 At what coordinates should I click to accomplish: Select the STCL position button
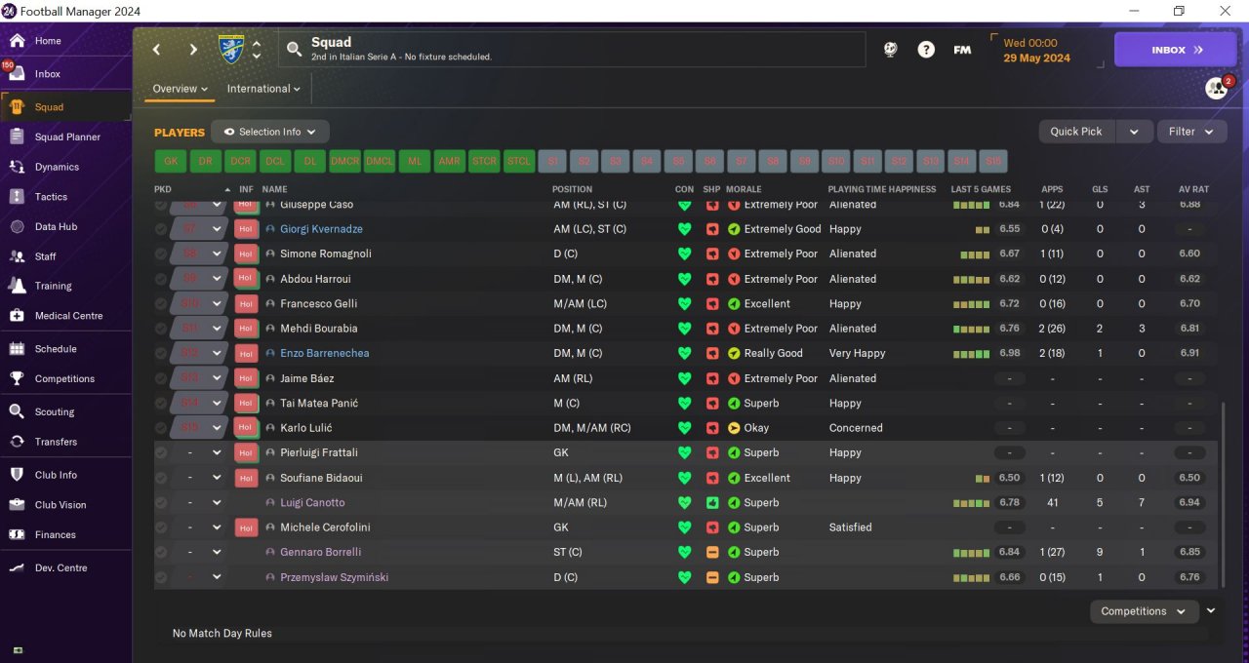(x=518, y=162)
